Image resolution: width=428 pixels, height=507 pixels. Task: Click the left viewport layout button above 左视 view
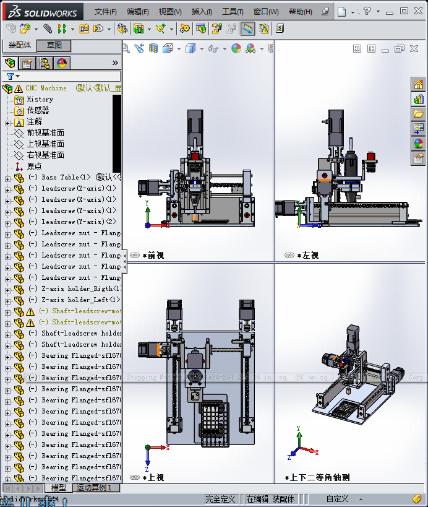[x=357, y=49]
